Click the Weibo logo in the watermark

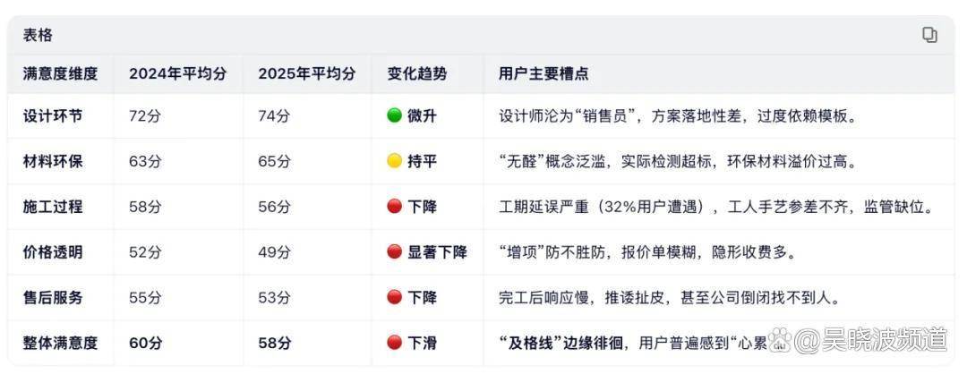(780, 340)
